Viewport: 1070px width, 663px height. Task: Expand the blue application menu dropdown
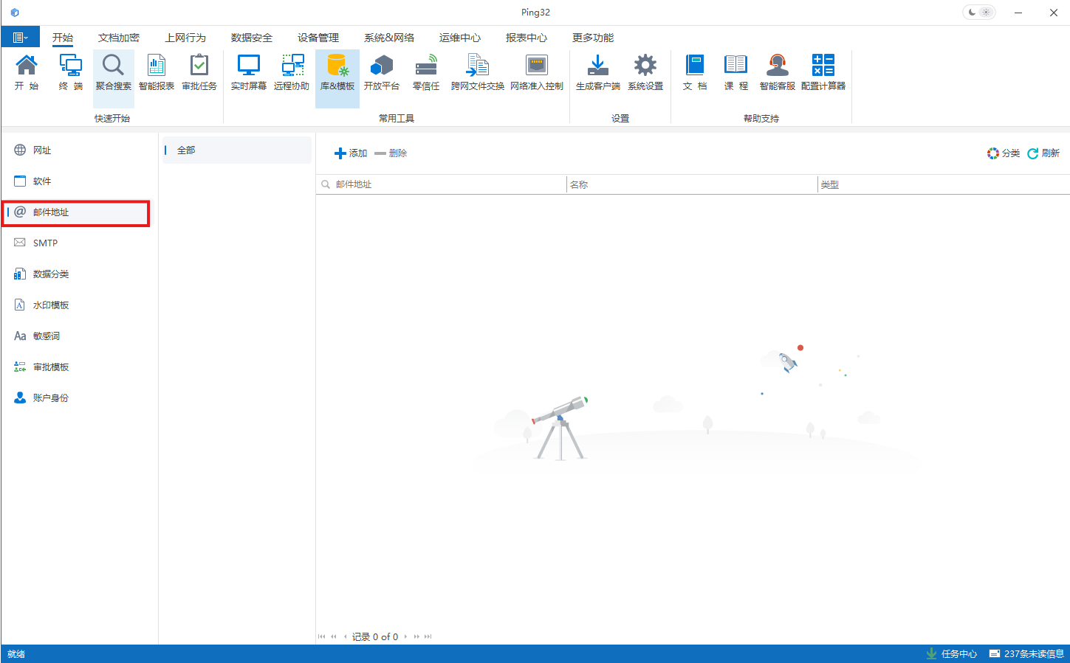coord(20,38)
